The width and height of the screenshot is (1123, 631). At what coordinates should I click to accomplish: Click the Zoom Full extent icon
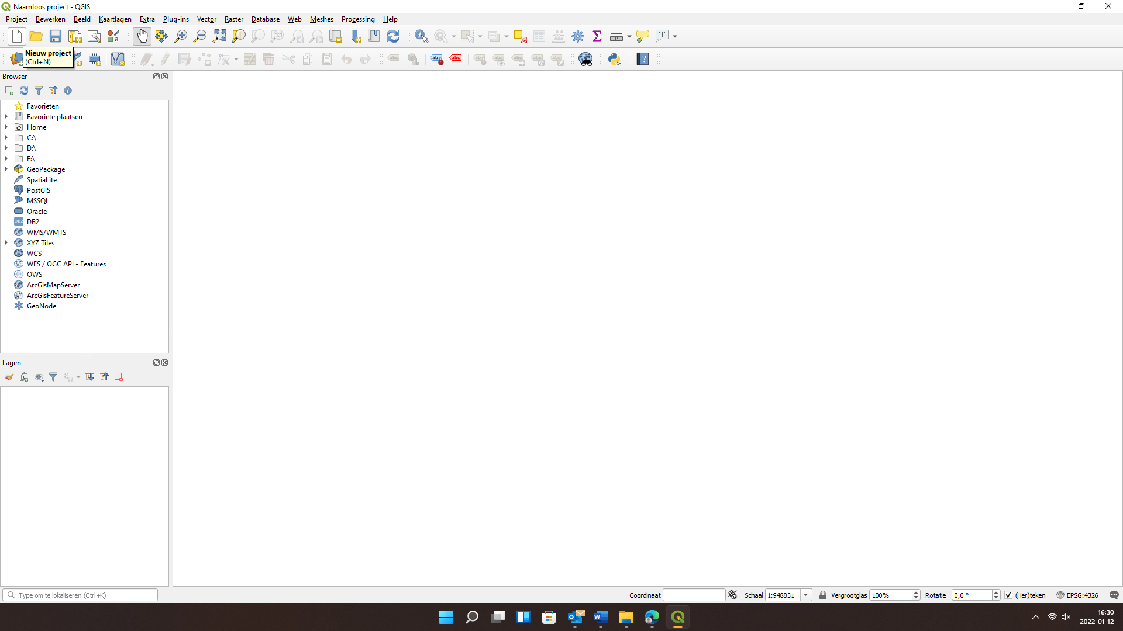[x=219, y=36]
